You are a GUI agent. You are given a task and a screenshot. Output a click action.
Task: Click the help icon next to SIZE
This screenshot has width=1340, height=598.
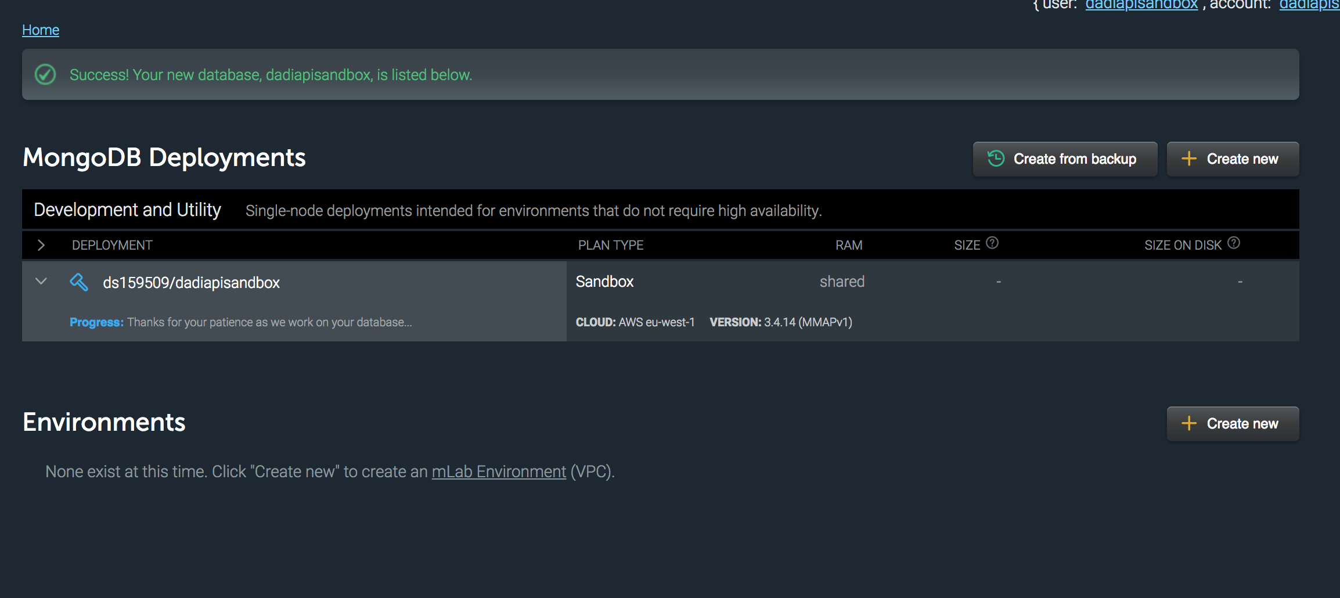[992, 243]
